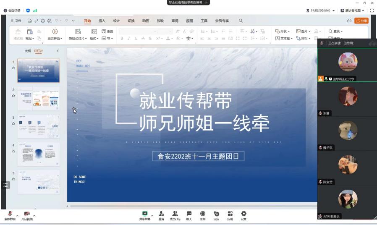
Task: Open the invite participants icon
Action: point(161,214)
